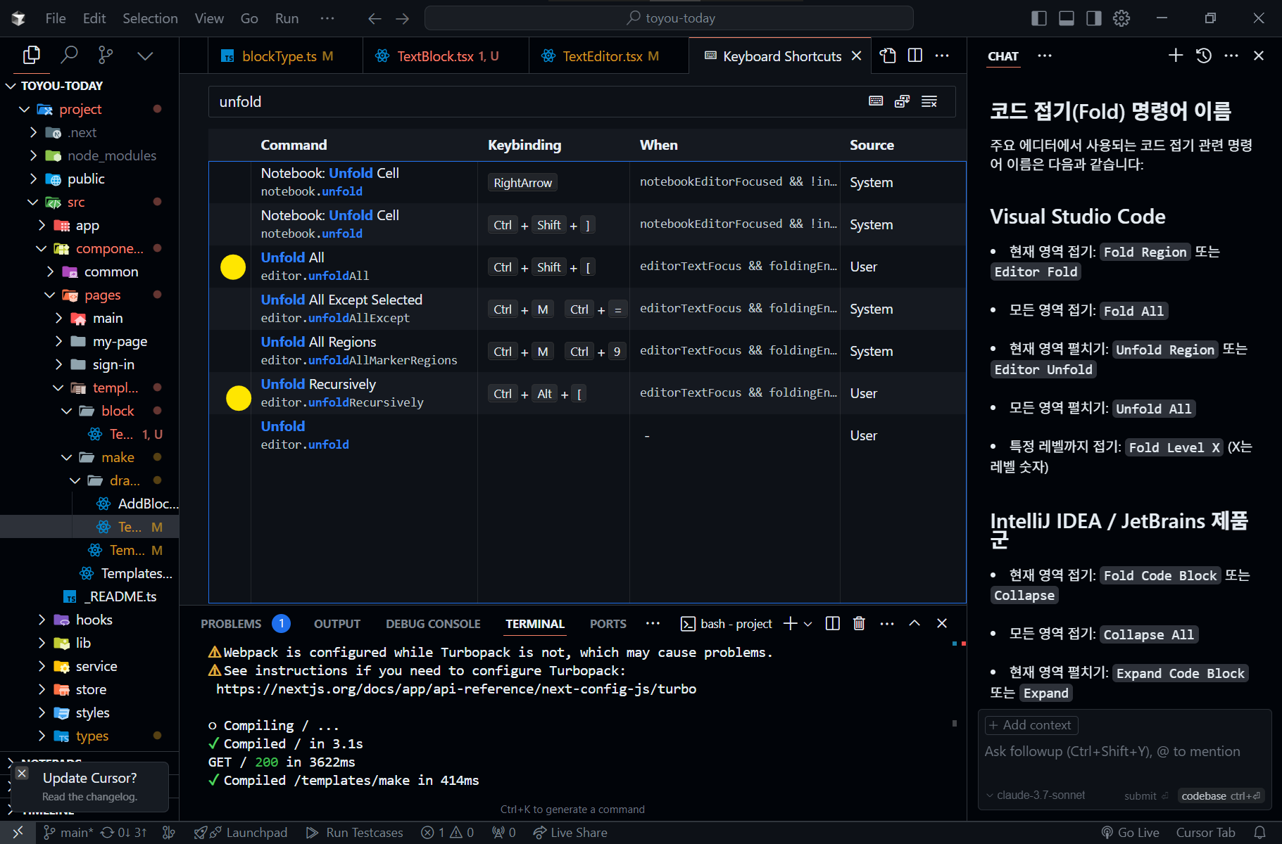Image resolution: width=1282 pixels, height=844 pixels.
Task: Switch to the PROBLEMS panel tab
Action: [231, 624]
